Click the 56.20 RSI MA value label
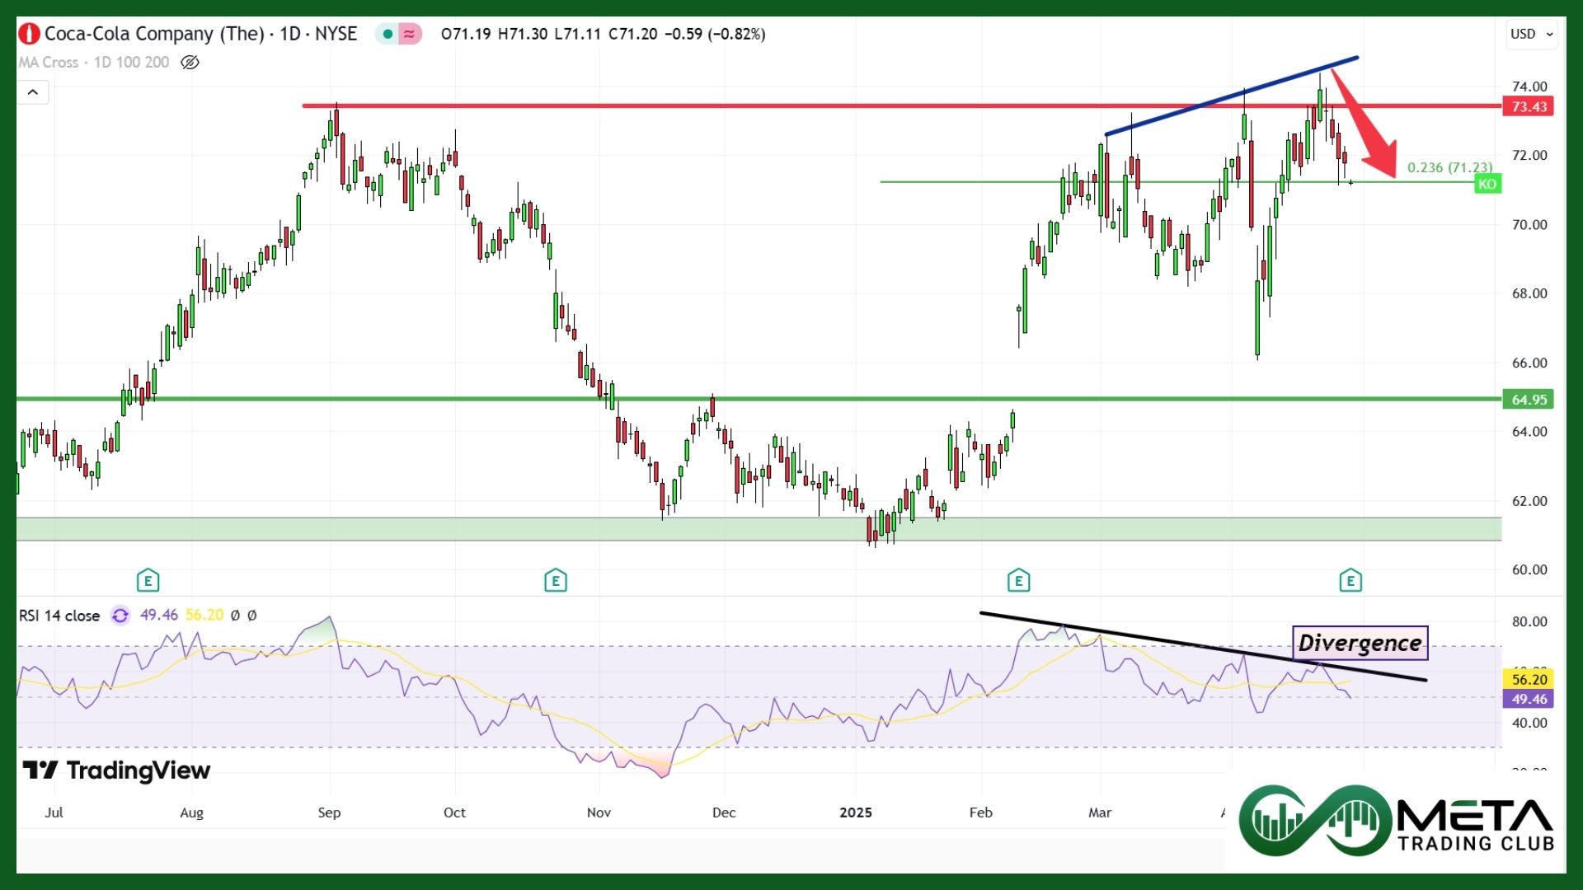 pyautogui.click(x=1529, y=680)
